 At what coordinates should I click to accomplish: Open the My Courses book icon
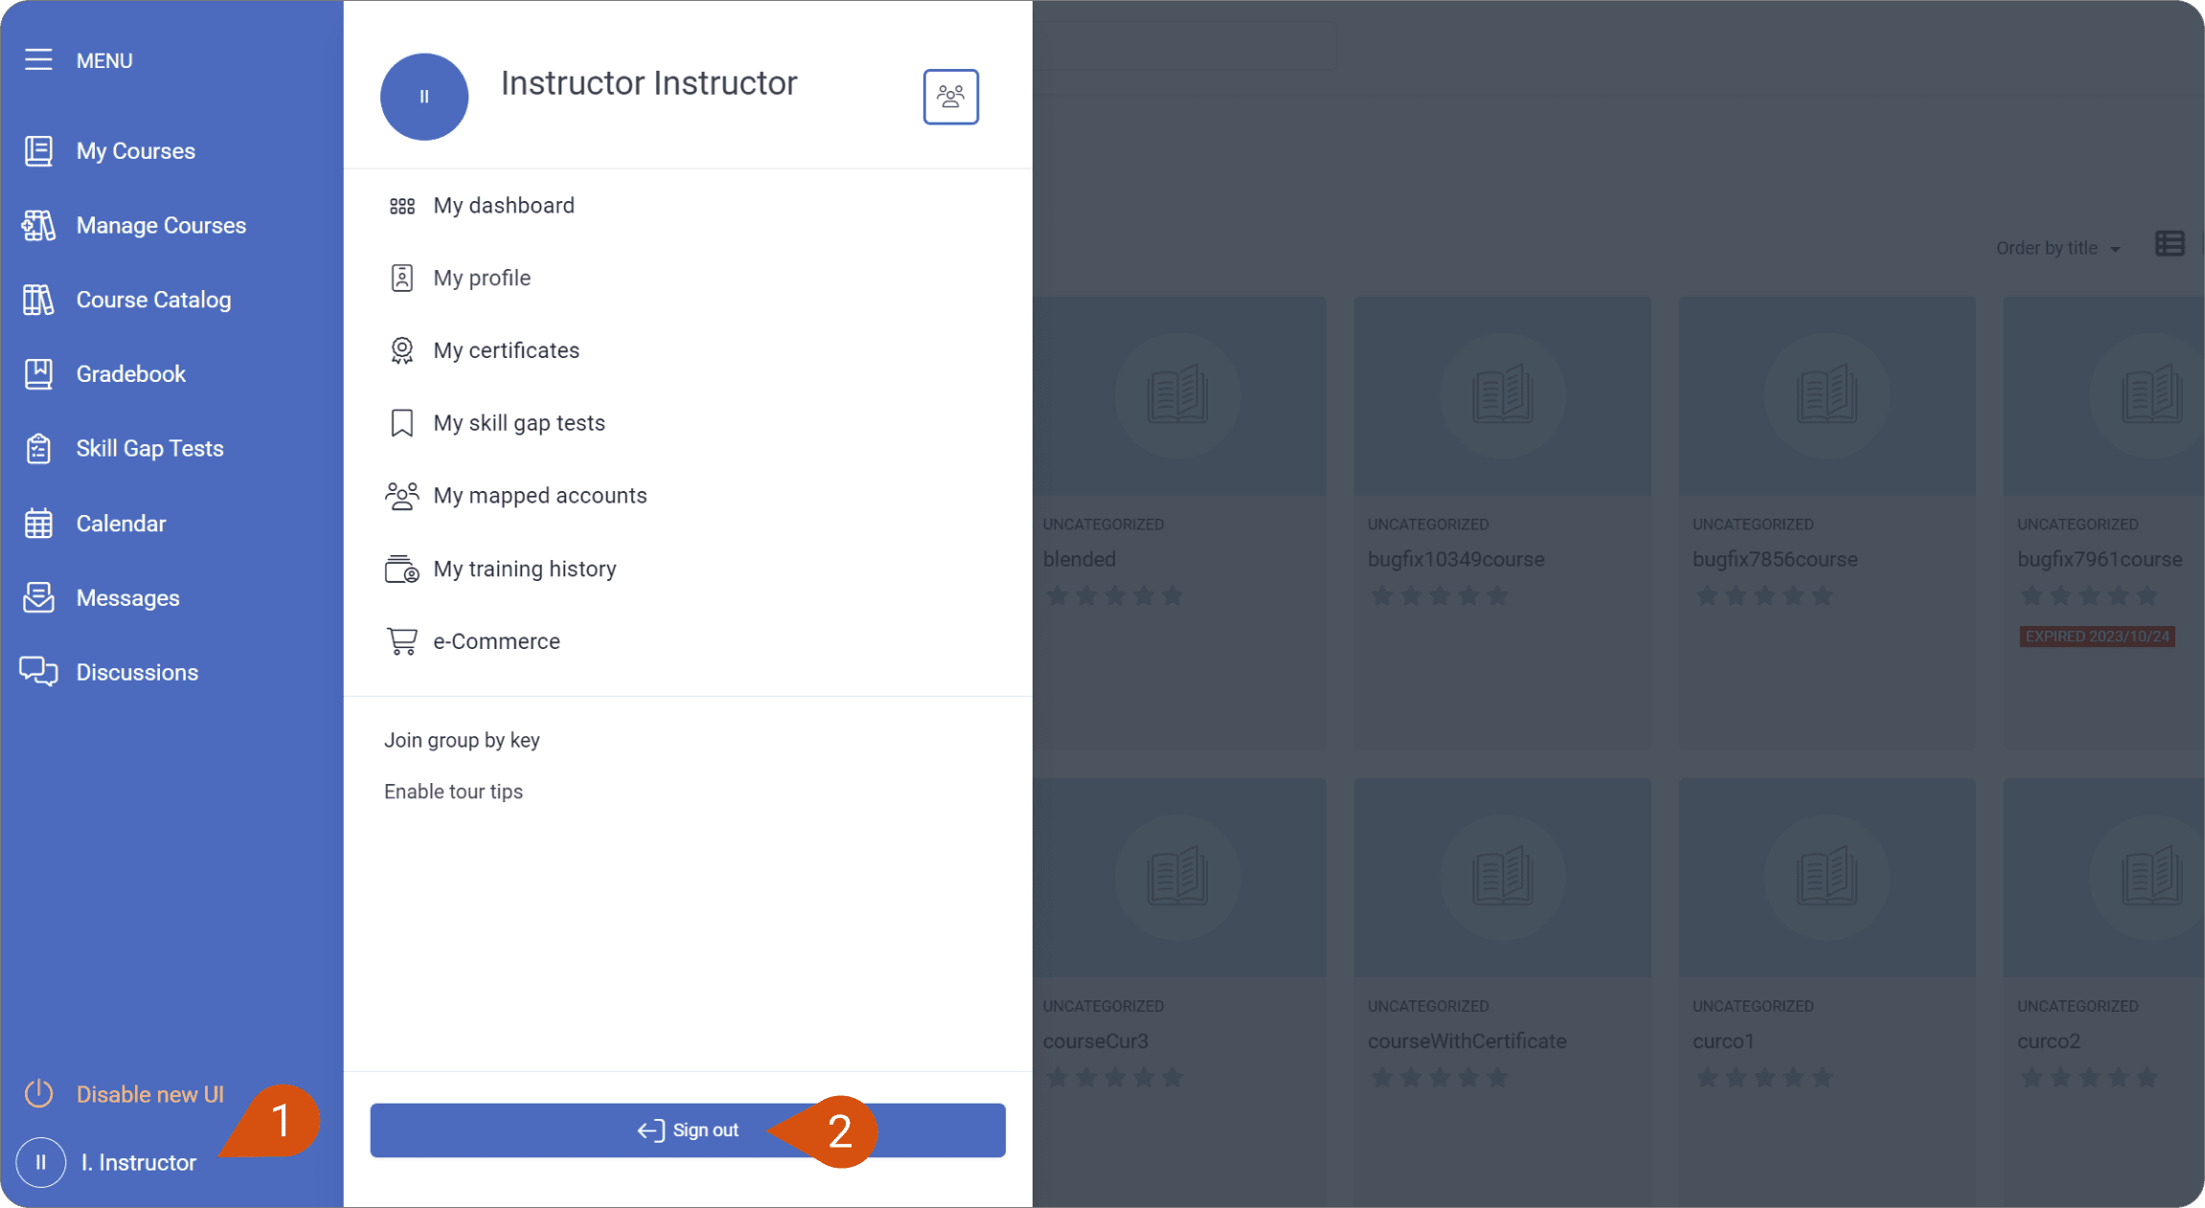click(38, 150)
